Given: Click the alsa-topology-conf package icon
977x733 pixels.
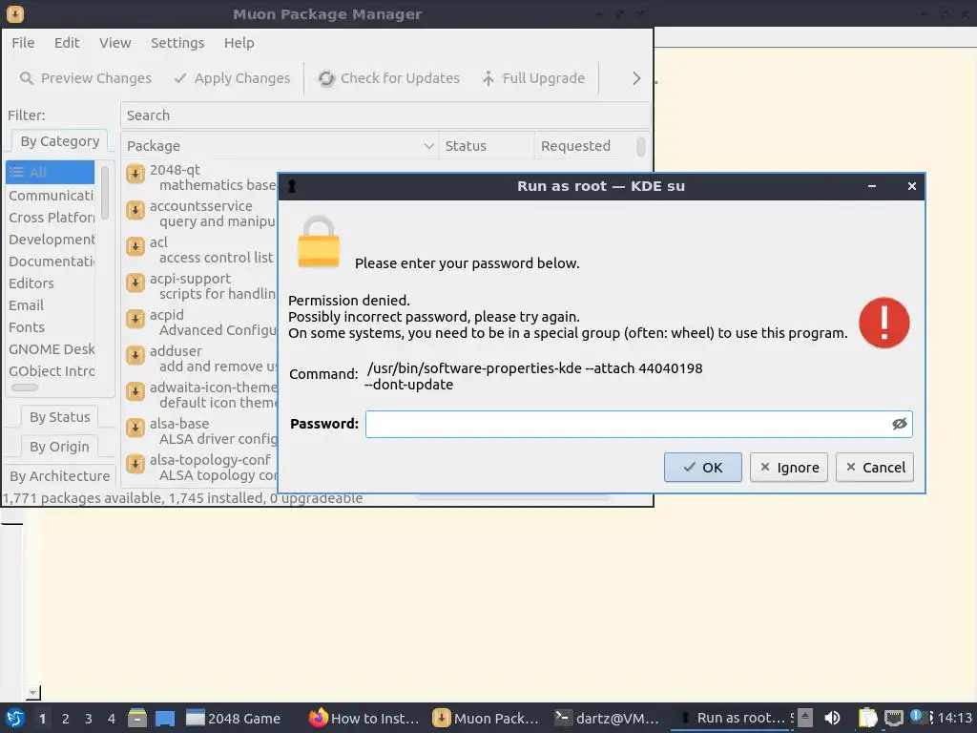Looking at the screenshot, I should [135, 464].
